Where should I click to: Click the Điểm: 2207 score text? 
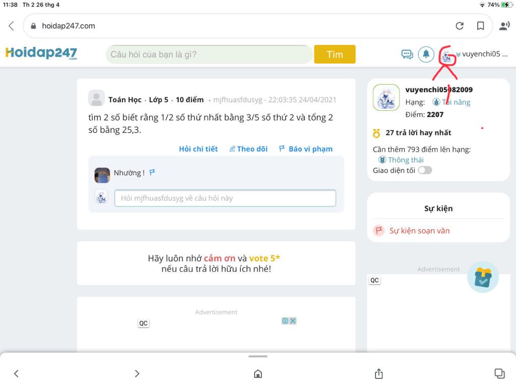tap(424, 114)
